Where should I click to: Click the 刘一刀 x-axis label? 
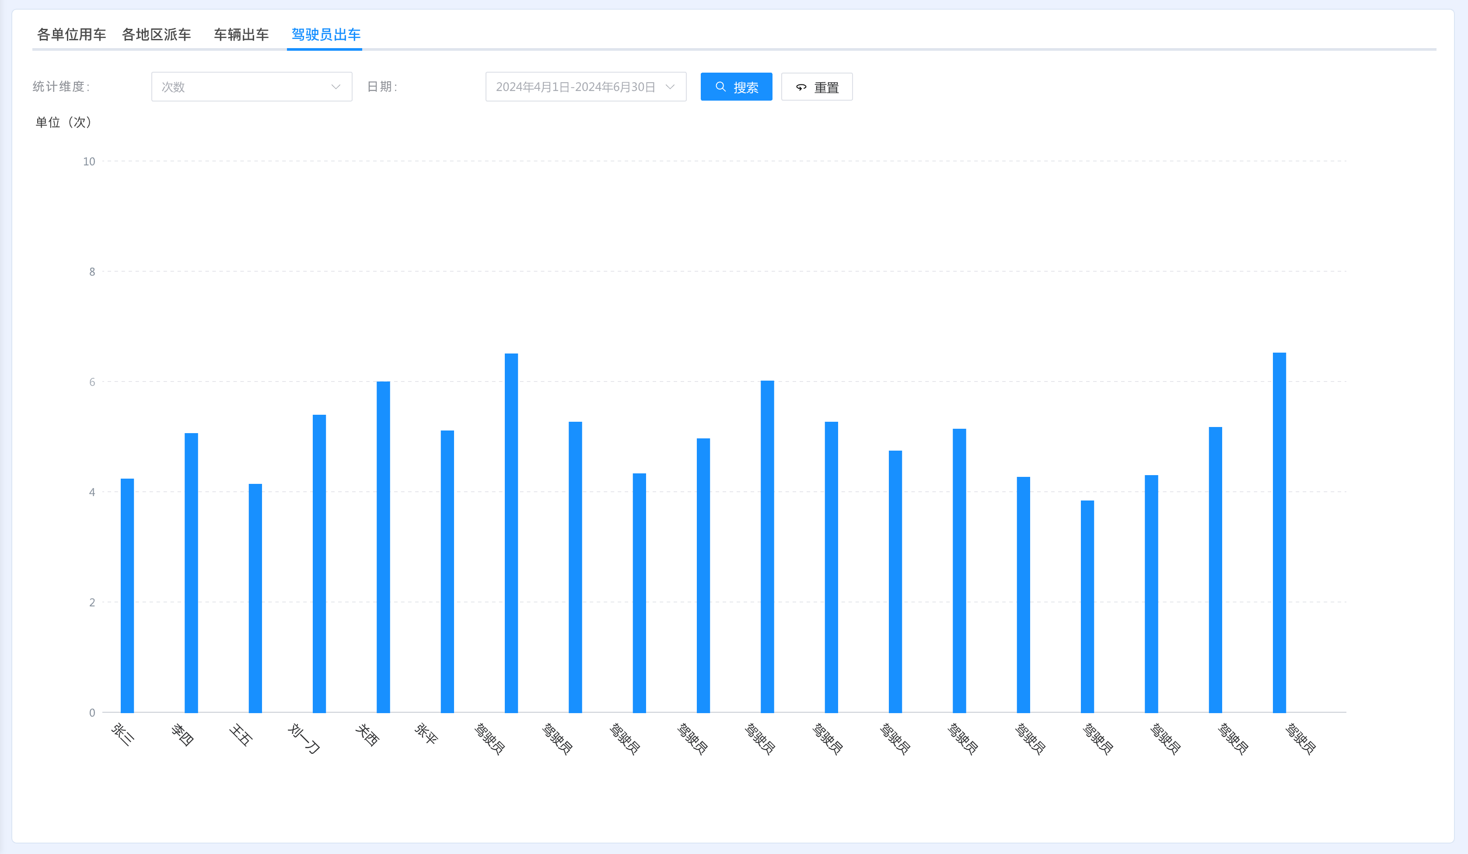tap(304, 738)
